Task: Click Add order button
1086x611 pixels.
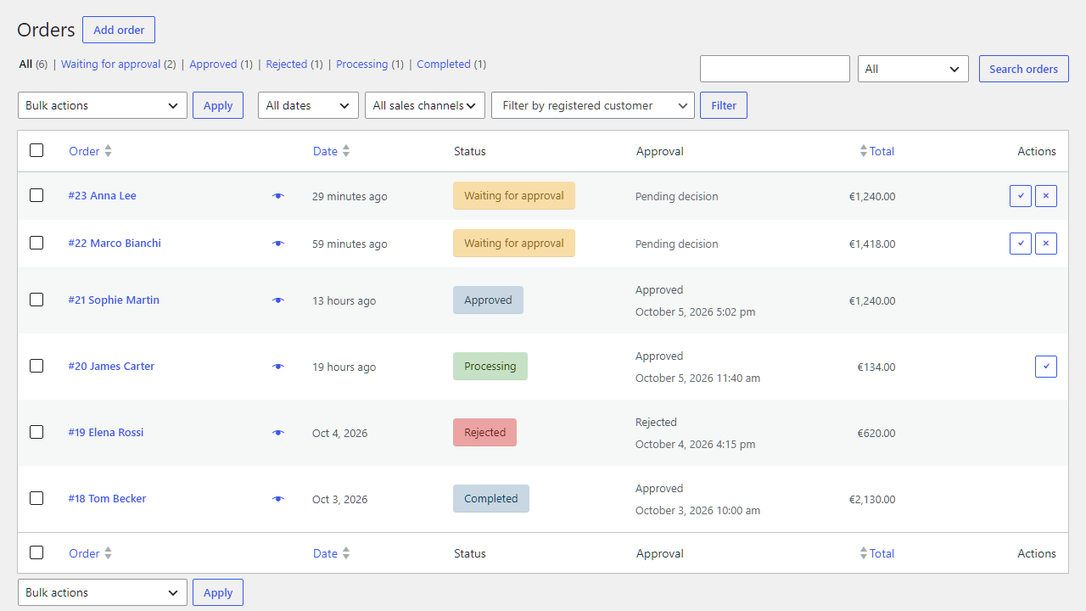Action: pos(119,30)
